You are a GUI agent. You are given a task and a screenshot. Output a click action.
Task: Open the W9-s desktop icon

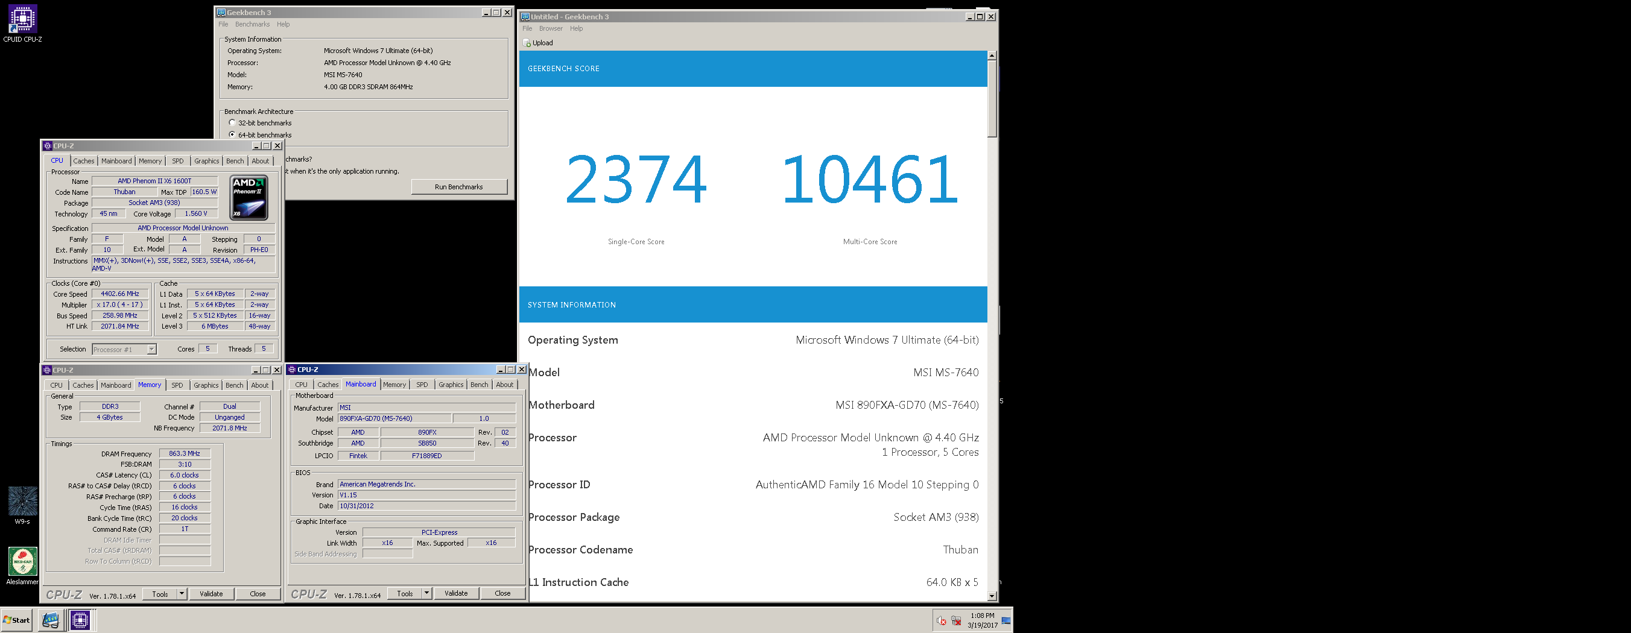pyautogui.click(x=22, y=505)
